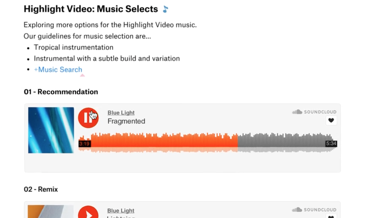Click the orange album artwork in the Remix player
The height and width of the screenshot is (218, 373).
pos(51,212)
